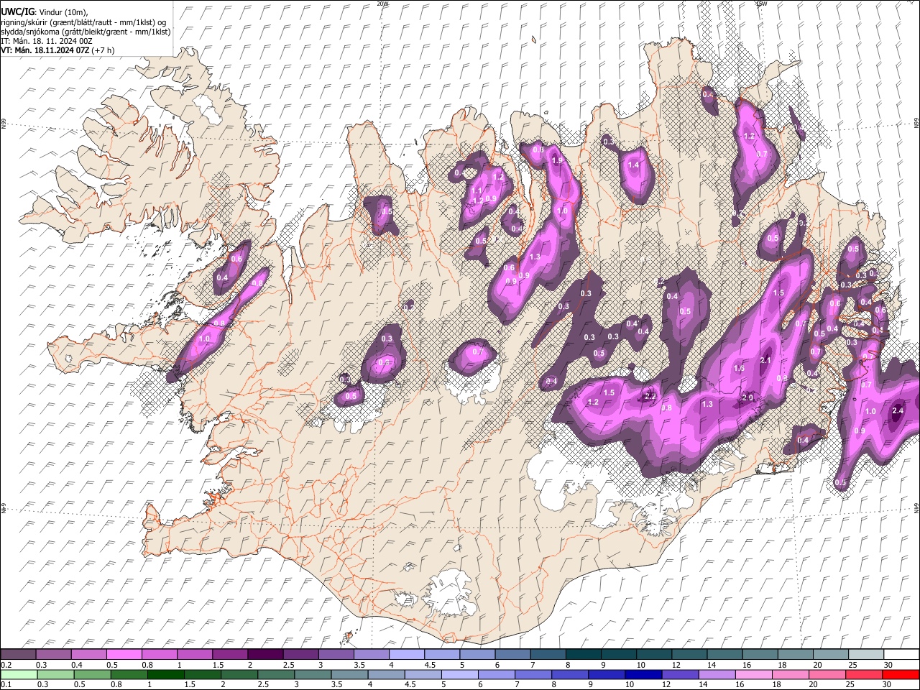Click the 'slydda/snjókoma' legend description line
Screen dimensions: 920x690
[86, 32]
